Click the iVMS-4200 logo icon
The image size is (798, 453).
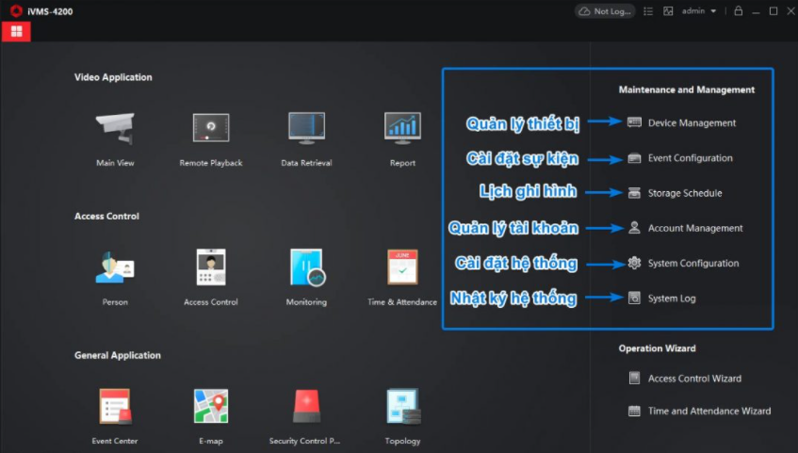(x=16, y=10)
